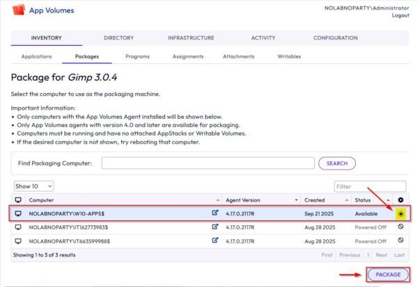The image size is (418, 287).
Task: Click 'Showing 1 to 3 of 3 results' text
Action: 45,255
